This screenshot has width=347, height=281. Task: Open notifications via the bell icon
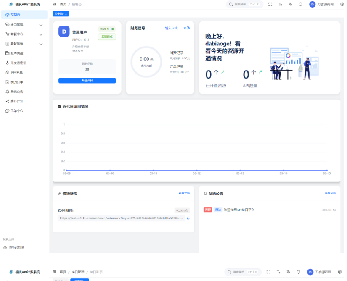300,4
